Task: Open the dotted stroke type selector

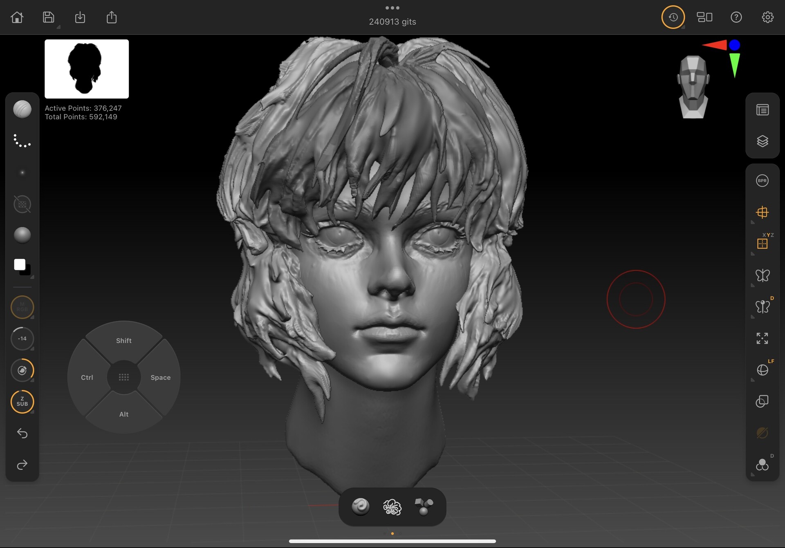Action: tap(22, 141)
